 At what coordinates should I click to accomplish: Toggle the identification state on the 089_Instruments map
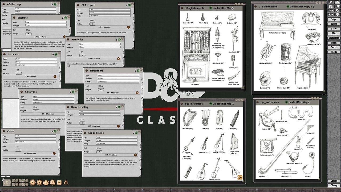(210, 8)
